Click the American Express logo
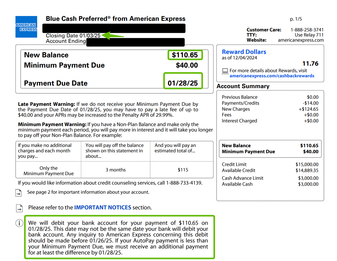The height and width of the screenshot is (261, 337). (x=26, y=27)
